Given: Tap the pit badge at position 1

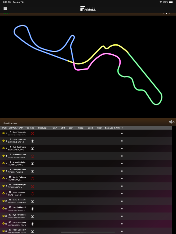Looking at the screenshot, I should point(4,133).
